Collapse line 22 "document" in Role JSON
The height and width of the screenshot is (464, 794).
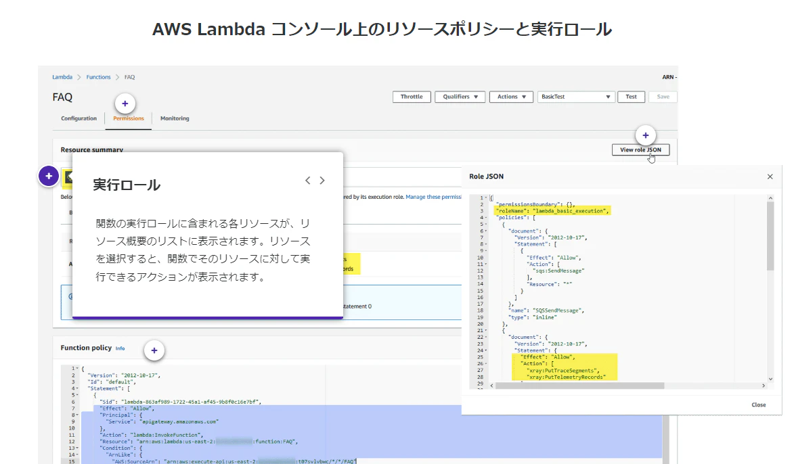coord(486,337)
